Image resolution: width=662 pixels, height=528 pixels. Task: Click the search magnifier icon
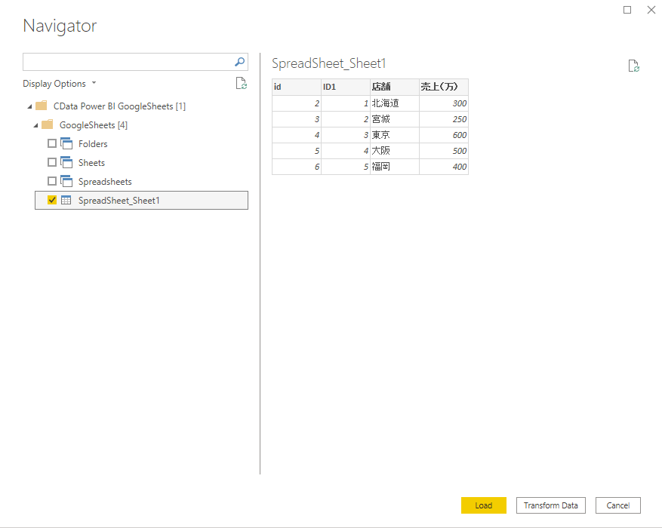coord(239,62)
